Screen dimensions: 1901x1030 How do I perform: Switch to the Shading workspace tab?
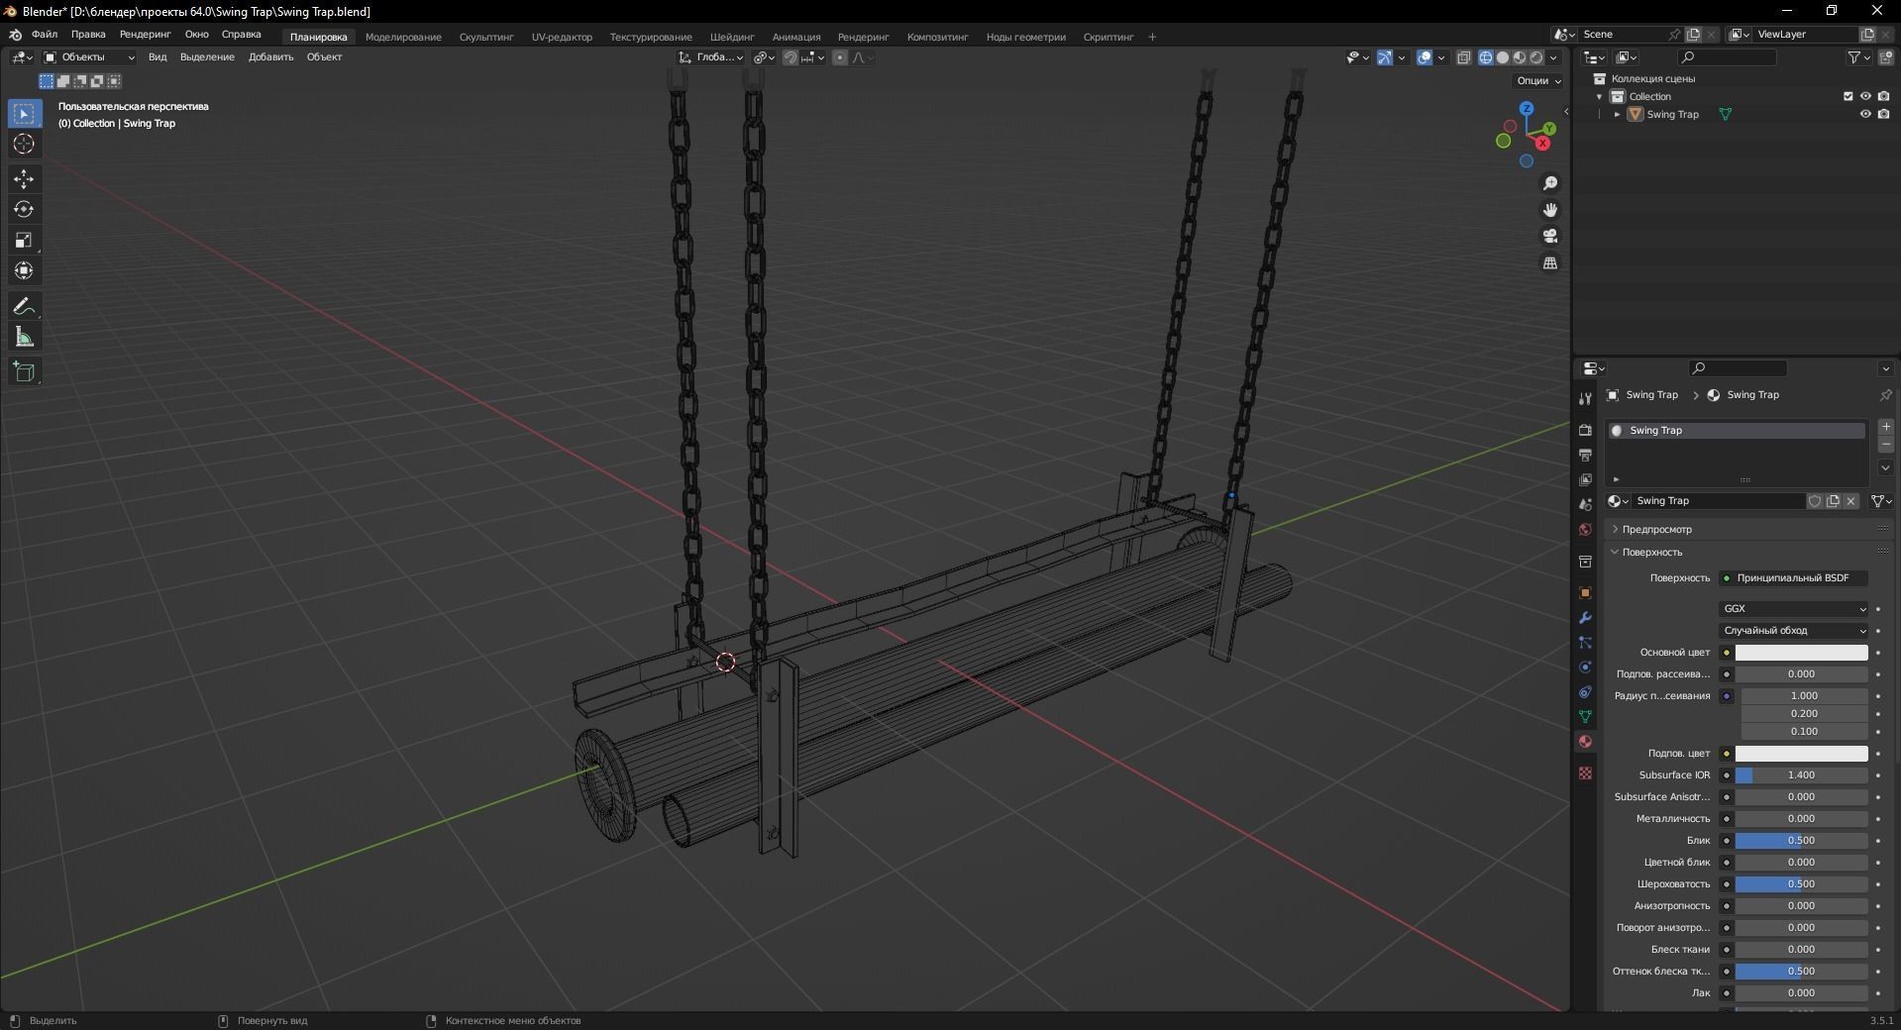[732, 38]
